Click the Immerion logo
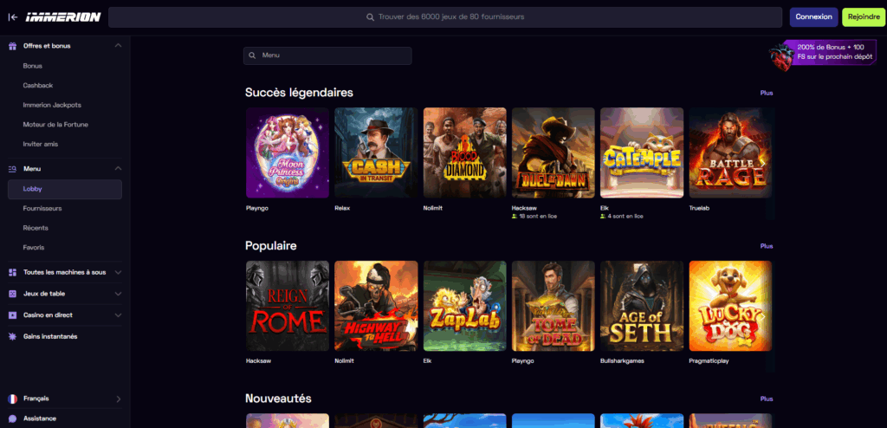The height and width of the screenshot is (428, 887). (62, 17)
